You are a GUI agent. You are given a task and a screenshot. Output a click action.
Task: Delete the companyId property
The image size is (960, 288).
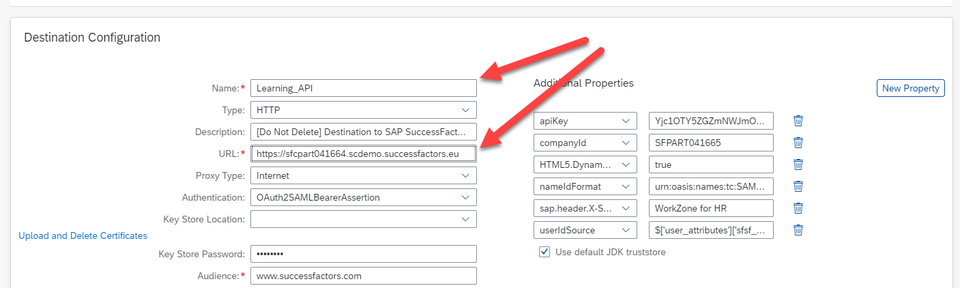(x=798, y=143)
